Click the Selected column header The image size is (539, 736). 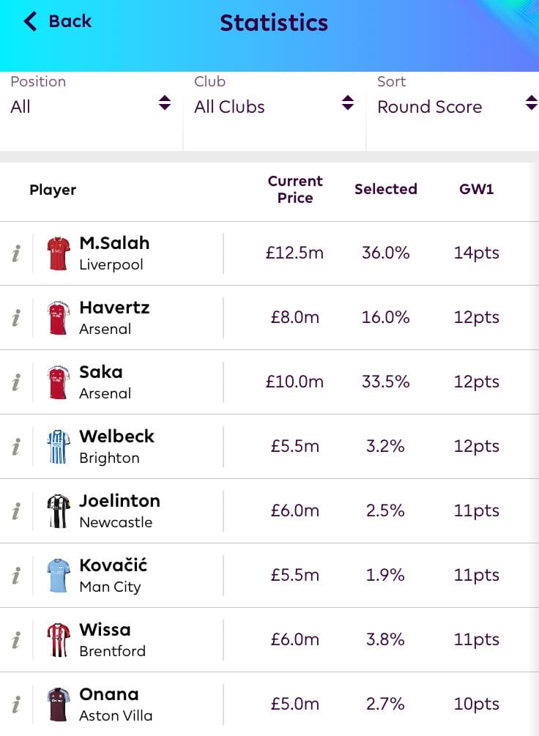[x=385, y=190]
